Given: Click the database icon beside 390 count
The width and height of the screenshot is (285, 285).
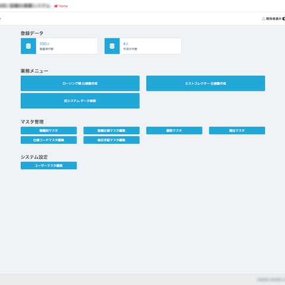Looking at the screenshot, I should point(28,46).
